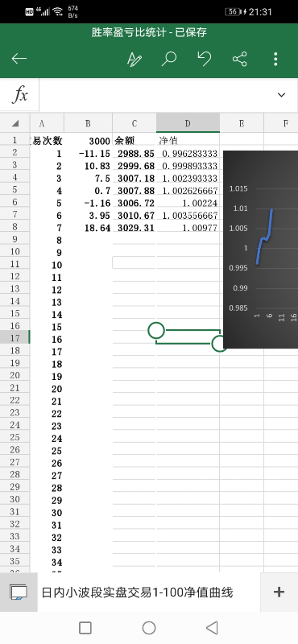Open the share icon
The image size is (298, 644).
coord(240,59)
